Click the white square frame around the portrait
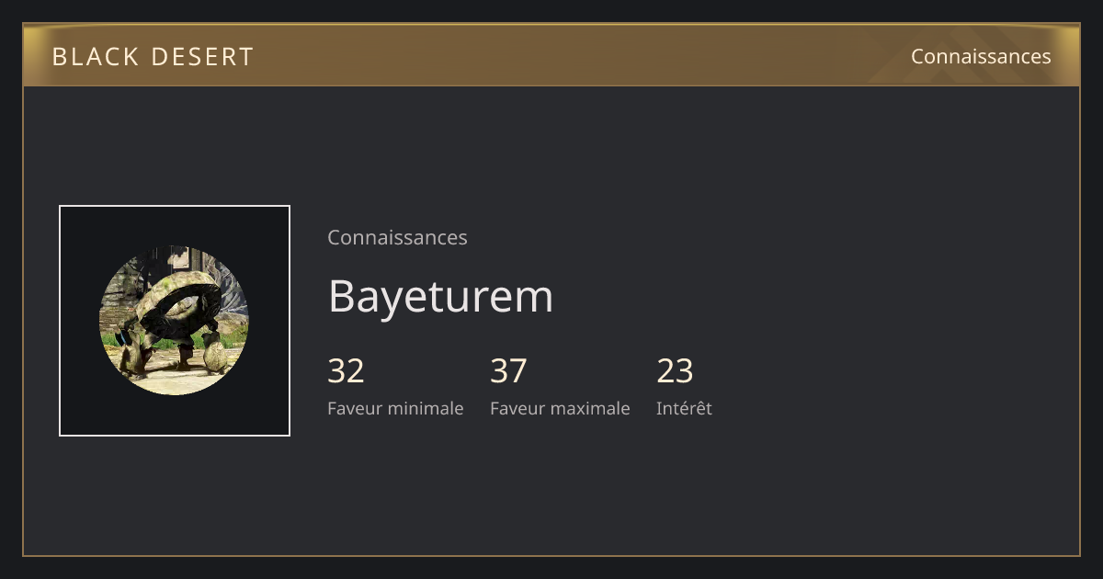The image size is (1103, 579). (175, 207)
